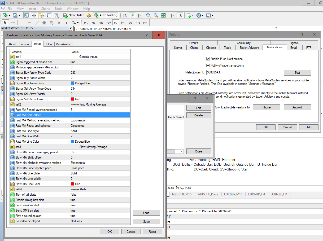Image resolution: width=323 pixels, height=241 pixels.
Task: Click Save in the inputs dialog
Action: point(146,222)
